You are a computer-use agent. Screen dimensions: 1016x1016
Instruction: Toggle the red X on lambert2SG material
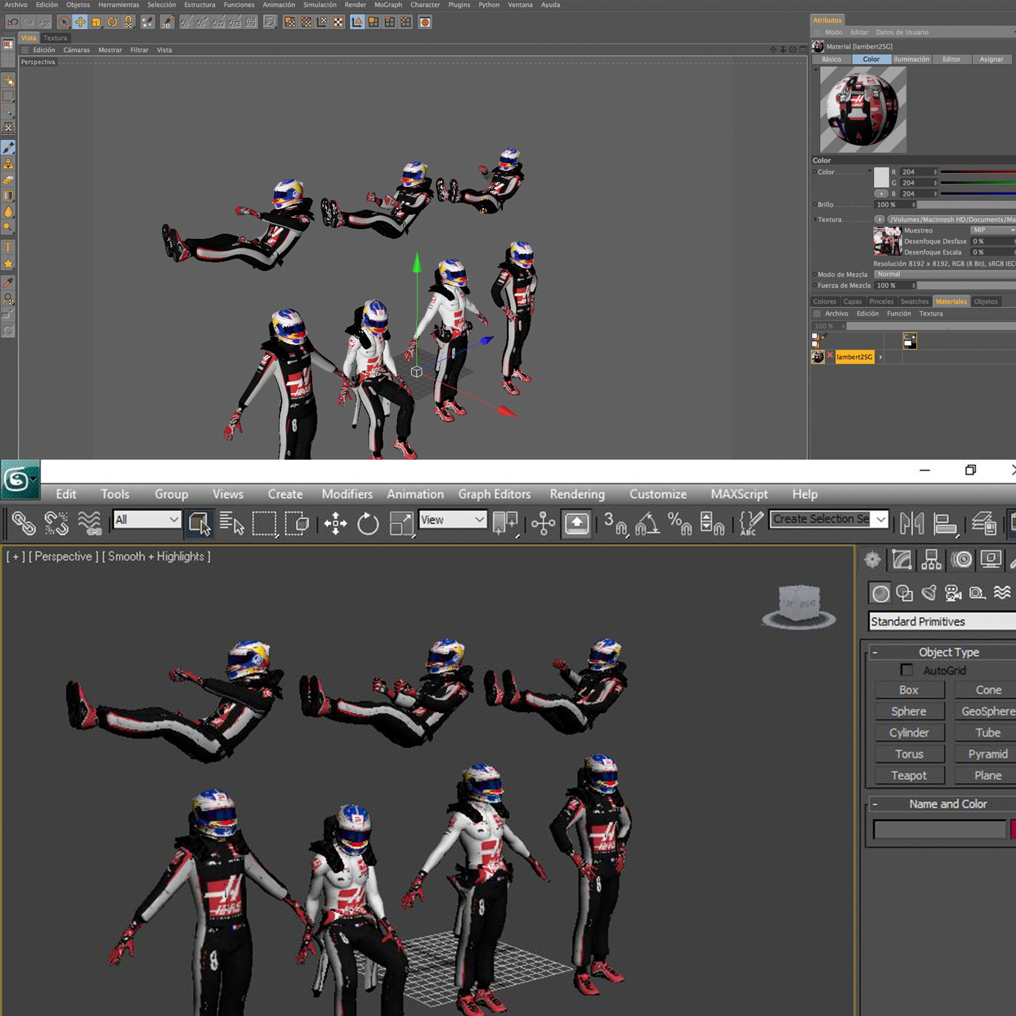point(830,356)
